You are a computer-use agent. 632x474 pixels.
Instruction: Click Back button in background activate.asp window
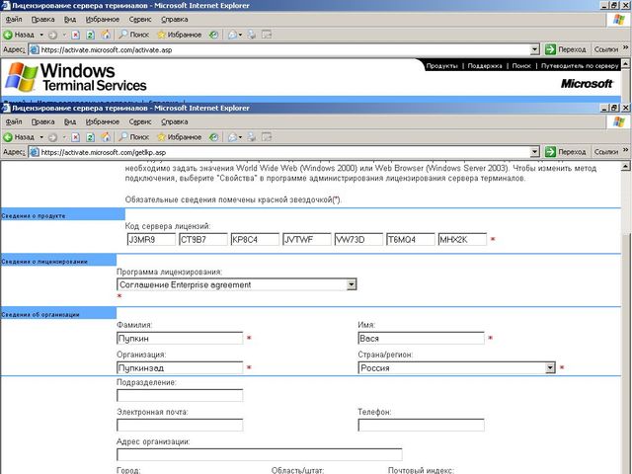coord(19,35)
